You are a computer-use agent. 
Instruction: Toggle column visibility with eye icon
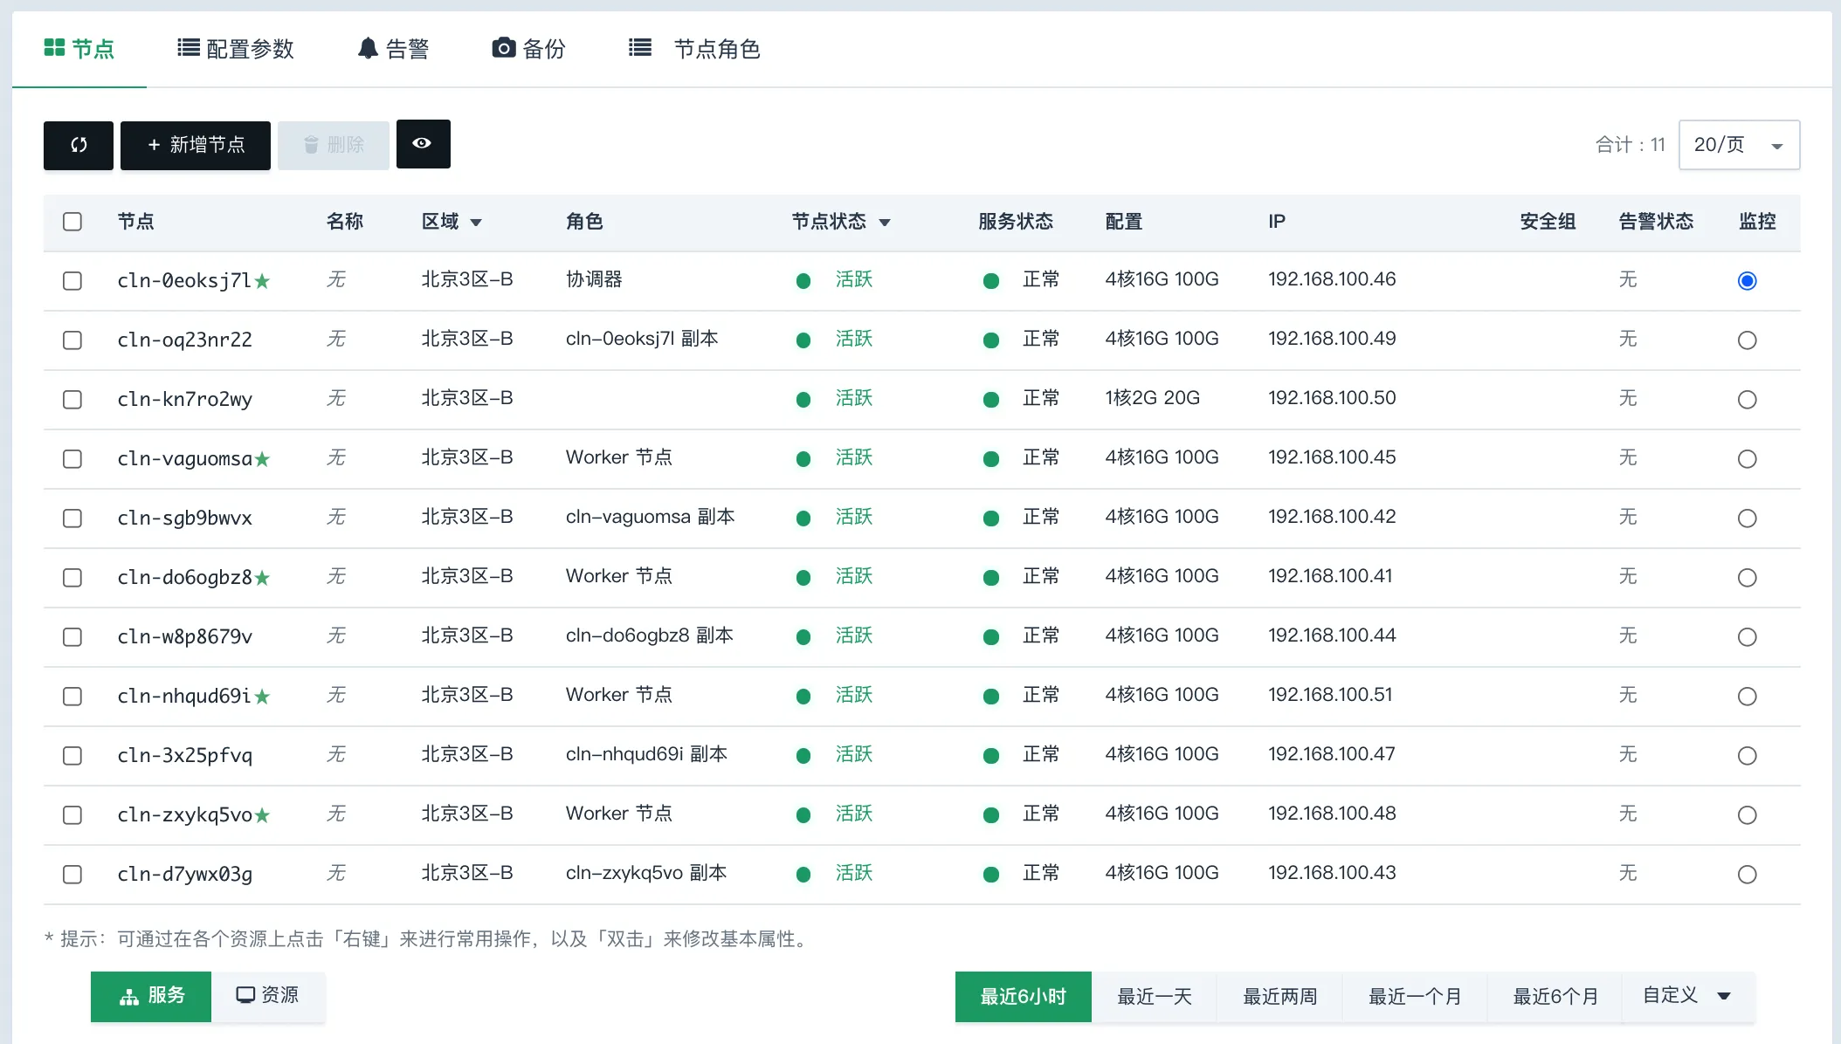tap(423, 143)
